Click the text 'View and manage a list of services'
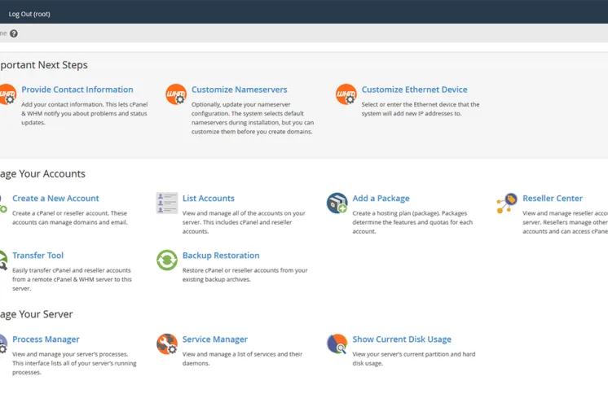The height and width of the screenshot is (407, 608). coord(228,354)
